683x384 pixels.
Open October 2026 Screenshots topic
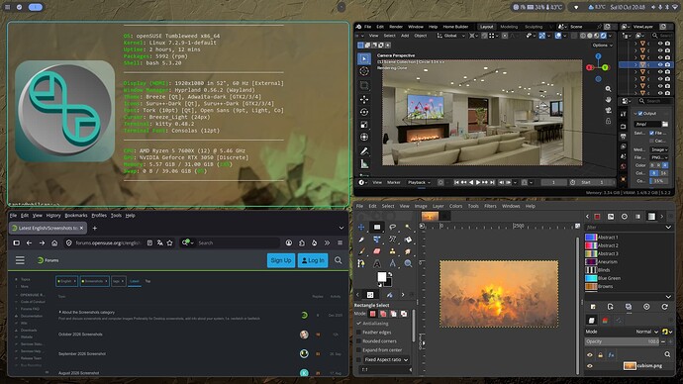pyautogui.click(x=80, y=335)
